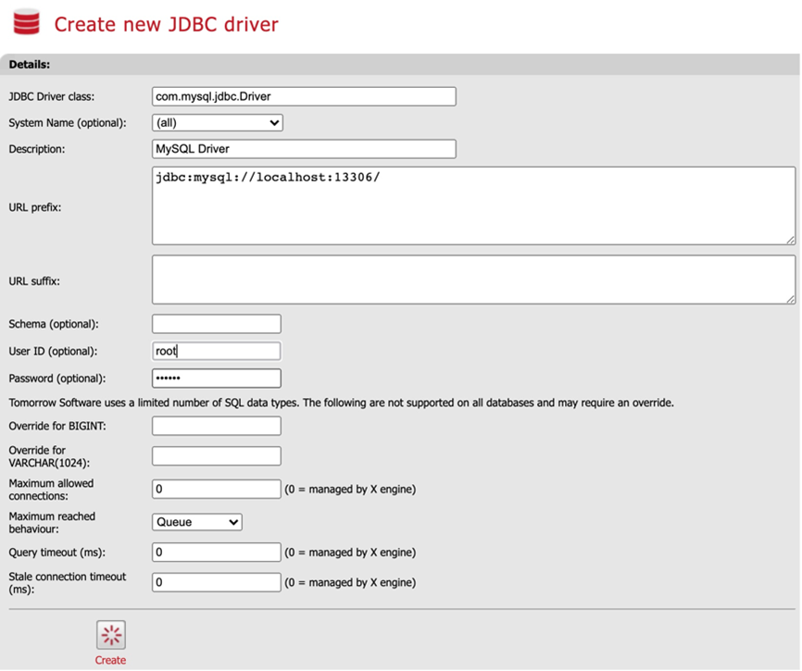Image resolution: width=802 pixels, height=671 pixels.
Task: Select the Override for VARCHAR(1024) field
Action: coord(216,455)
